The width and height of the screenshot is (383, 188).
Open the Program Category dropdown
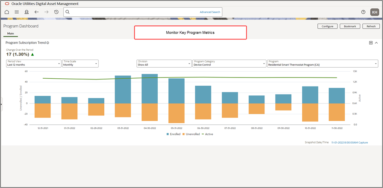tap(229, 63)
